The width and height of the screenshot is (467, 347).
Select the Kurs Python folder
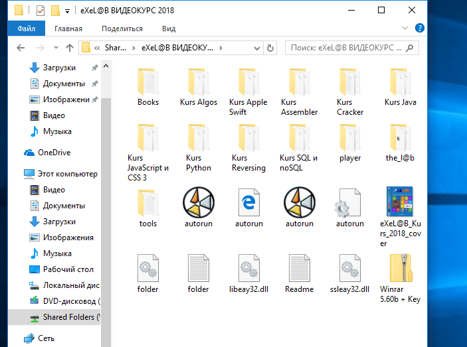click(x=199, y=148)
